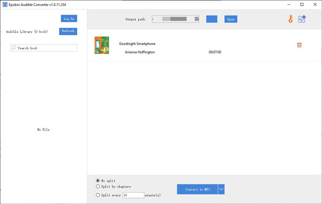The image size is (322, 204).
Task: Maximize the Epubor Audible Converter window
Action: click(x=302, y=4)
